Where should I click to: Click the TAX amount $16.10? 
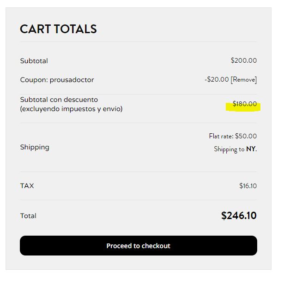[x=248, y=186]
